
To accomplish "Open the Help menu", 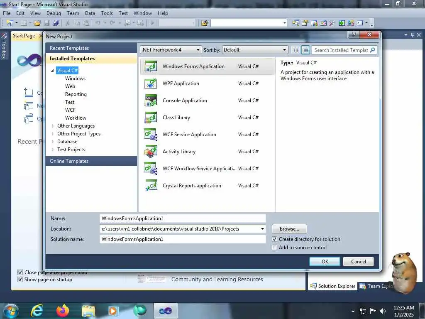I will (x=163, y=13).
